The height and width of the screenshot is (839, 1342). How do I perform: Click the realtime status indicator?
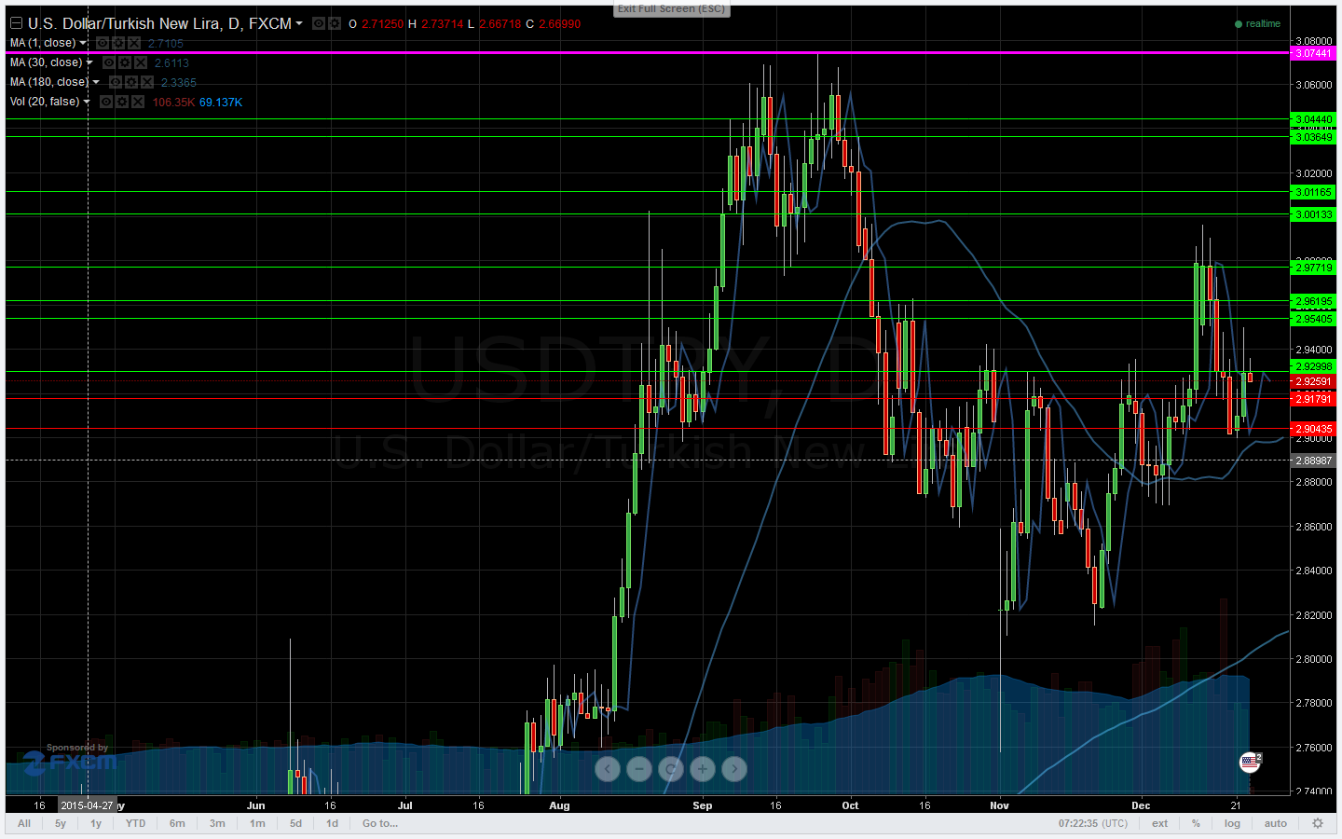[1257, 24]
